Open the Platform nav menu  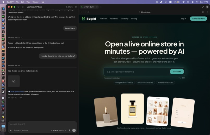tap(103, 19)
